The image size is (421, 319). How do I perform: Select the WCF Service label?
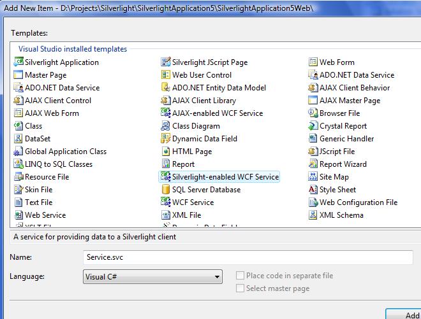(x=193, y=202)
